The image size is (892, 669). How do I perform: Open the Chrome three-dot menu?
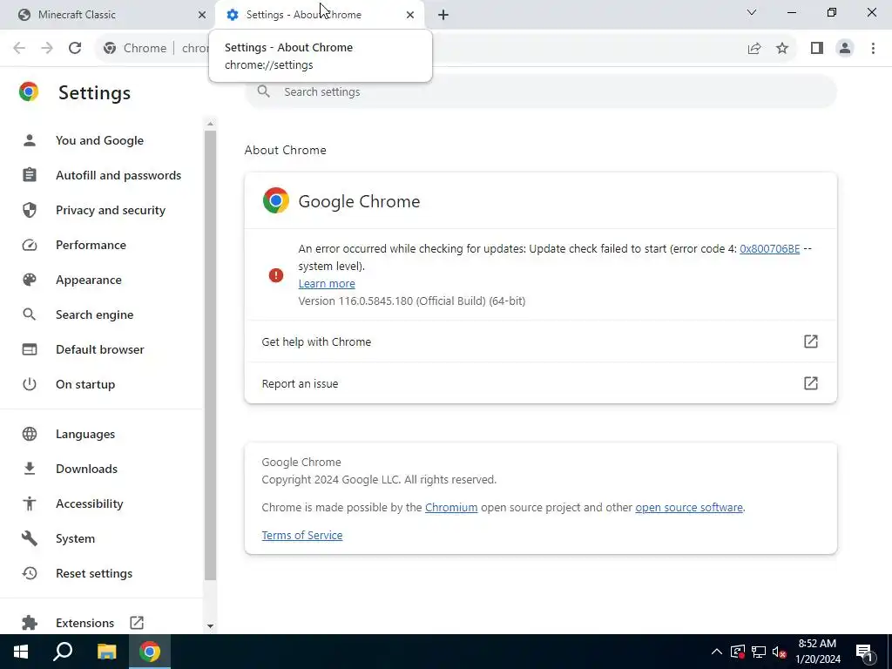pos(873,48)
